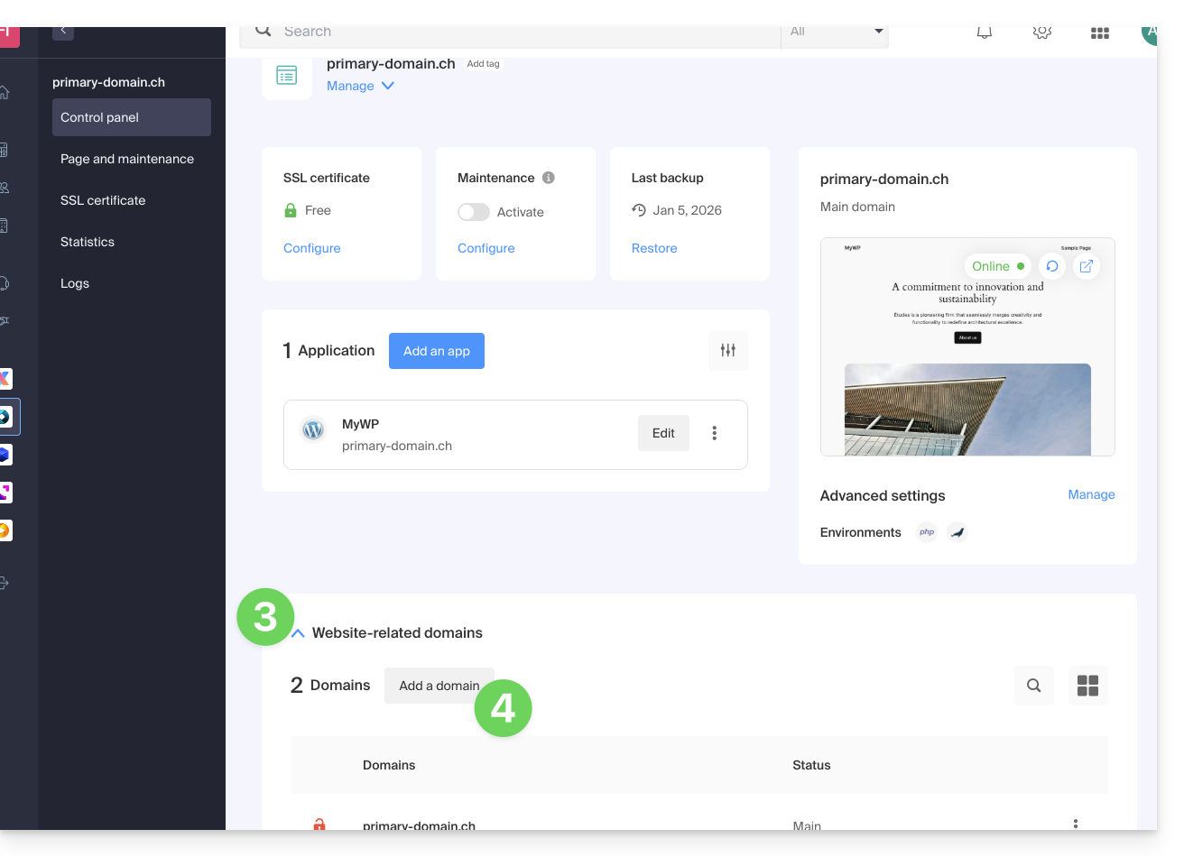Image resolution: width=1184 pixels, height=857 pixels.
Task: Open the apps grid launcher icon
Action: 1099,32
